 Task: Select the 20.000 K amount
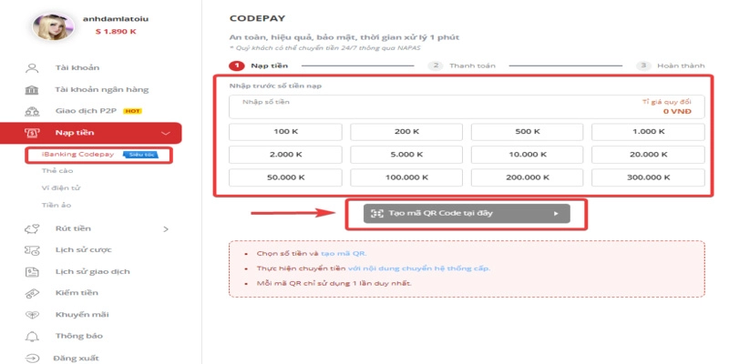[648, 155]
